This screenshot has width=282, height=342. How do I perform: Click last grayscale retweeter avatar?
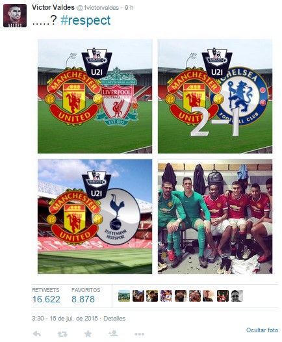pos(237,296)
